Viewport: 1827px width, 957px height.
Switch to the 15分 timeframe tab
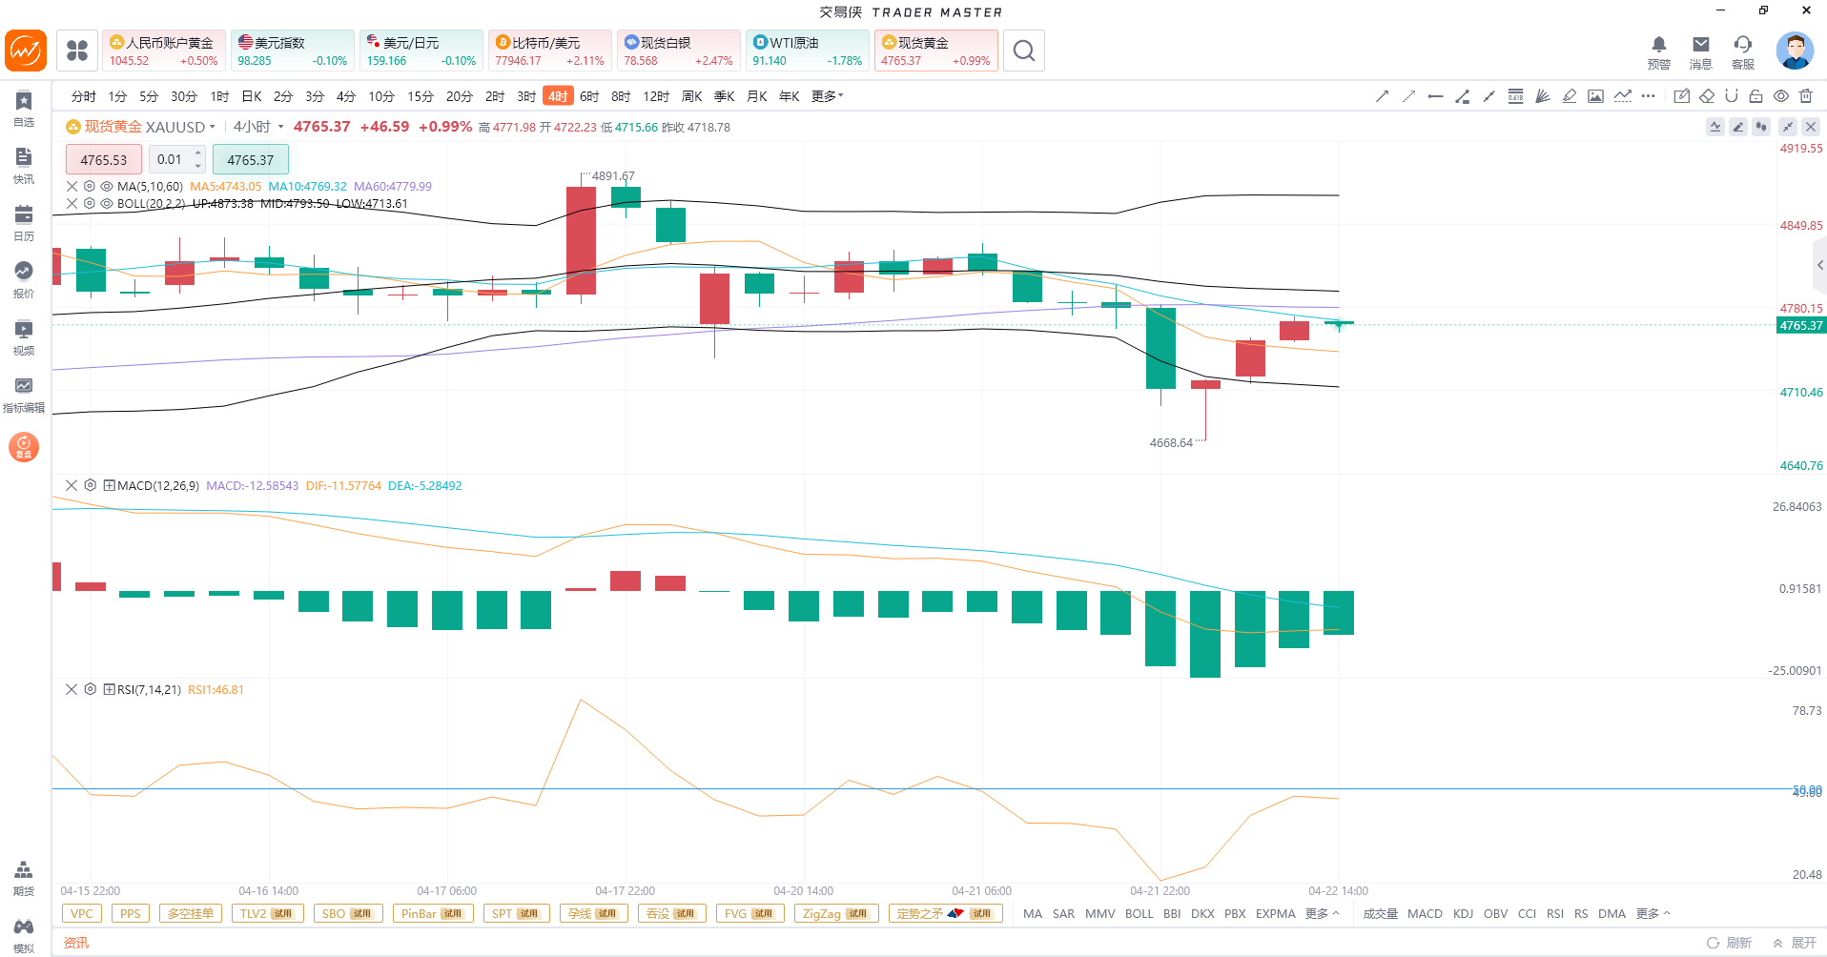coord(421,96)
